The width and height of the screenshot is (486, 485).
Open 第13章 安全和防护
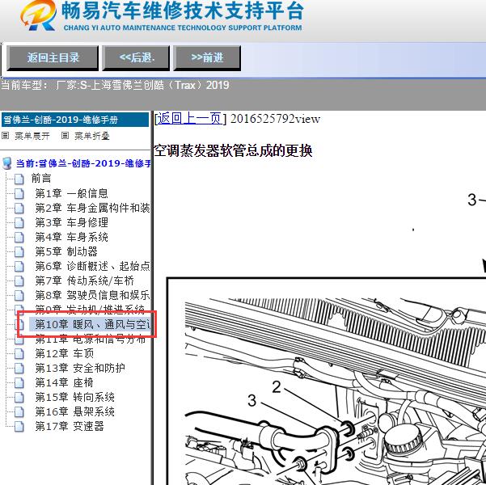point(80,368)
